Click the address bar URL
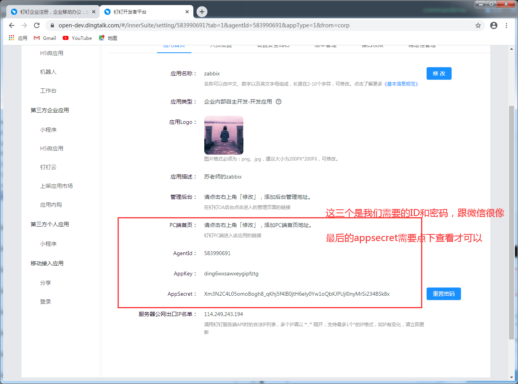Screen dimensions: 518x384 tap(204, 25)
